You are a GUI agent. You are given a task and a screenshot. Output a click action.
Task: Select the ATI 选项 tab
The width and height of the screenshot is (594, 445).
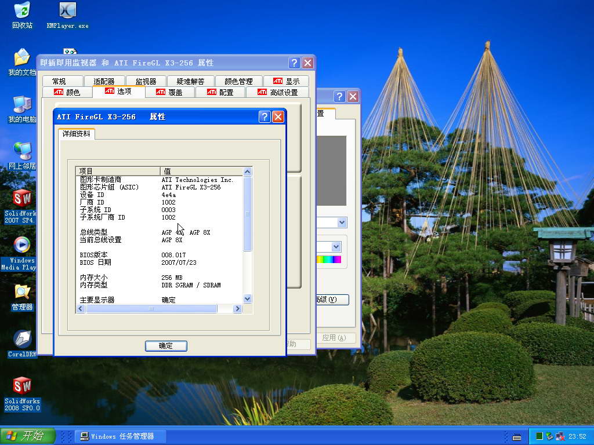pyautogui.click(x=118, y=92)
